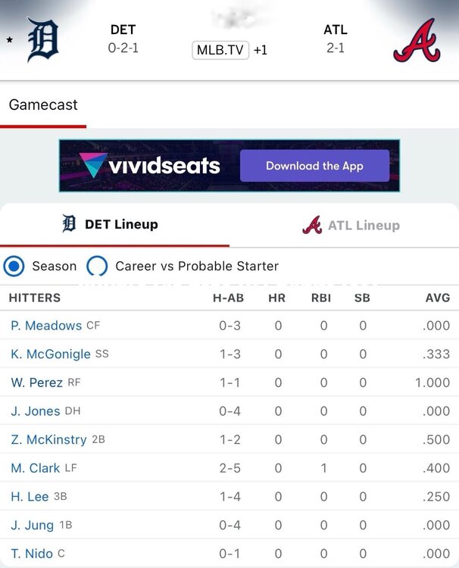
Task: Select Career vs Probable Starter radio button
Action: (97, 266)
